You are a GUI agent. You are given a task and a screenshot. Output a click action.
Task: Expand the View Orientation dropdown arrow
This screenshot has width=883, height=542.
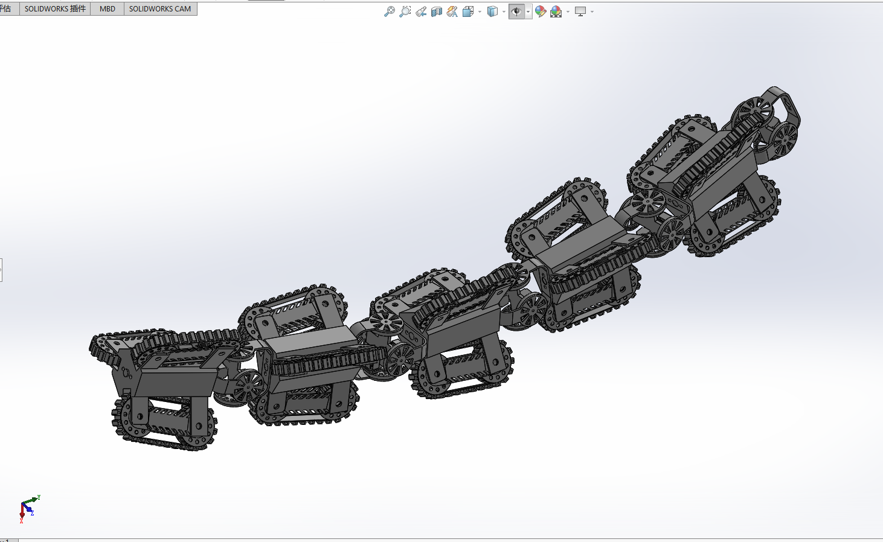tap(480, 11)
